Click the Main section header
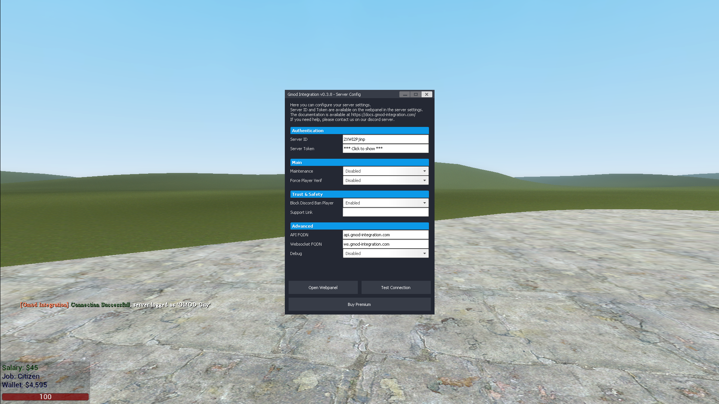The height and width of the screenshot is (404, 719). (359, 162)
